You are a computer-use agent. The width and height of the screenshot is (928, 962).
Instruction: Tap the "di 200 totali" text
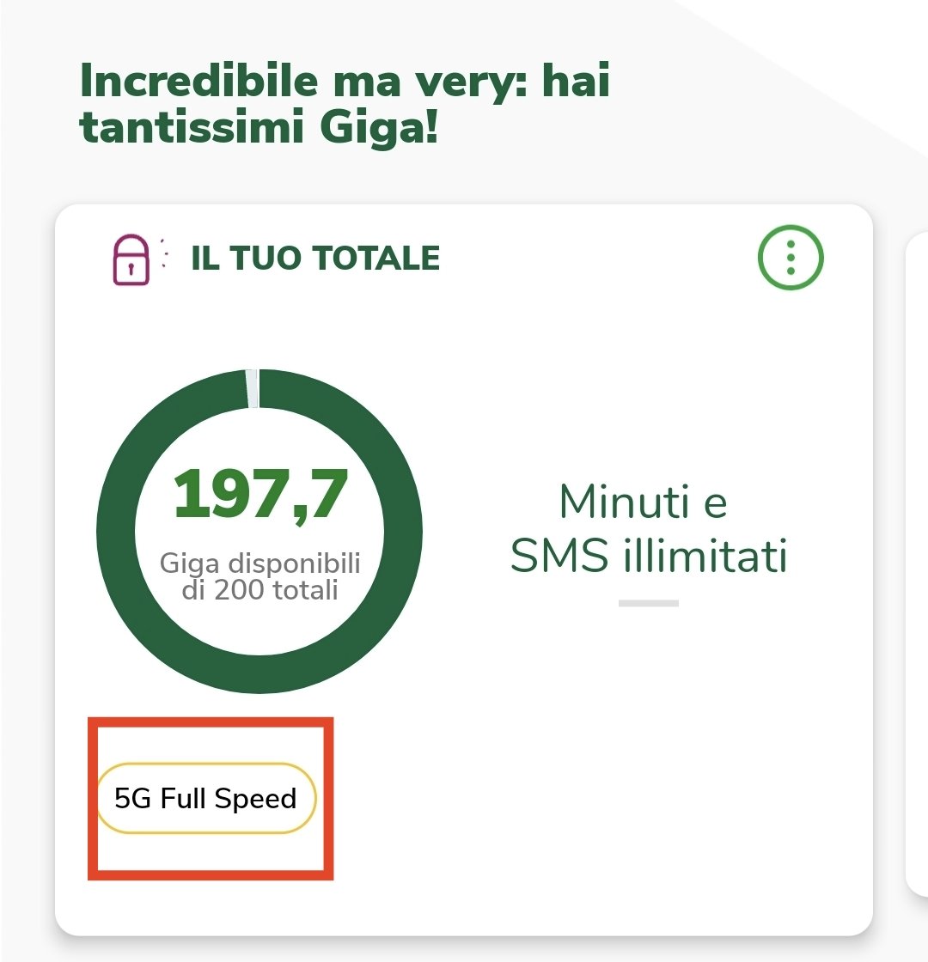click(x=260, y=591)
